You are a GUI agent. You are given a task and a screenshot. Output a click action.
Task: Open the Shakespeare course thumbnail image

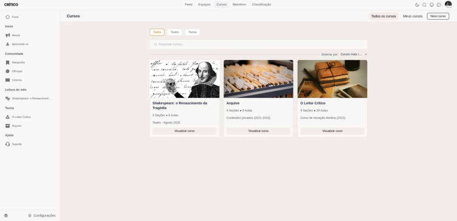click(184, 79)
